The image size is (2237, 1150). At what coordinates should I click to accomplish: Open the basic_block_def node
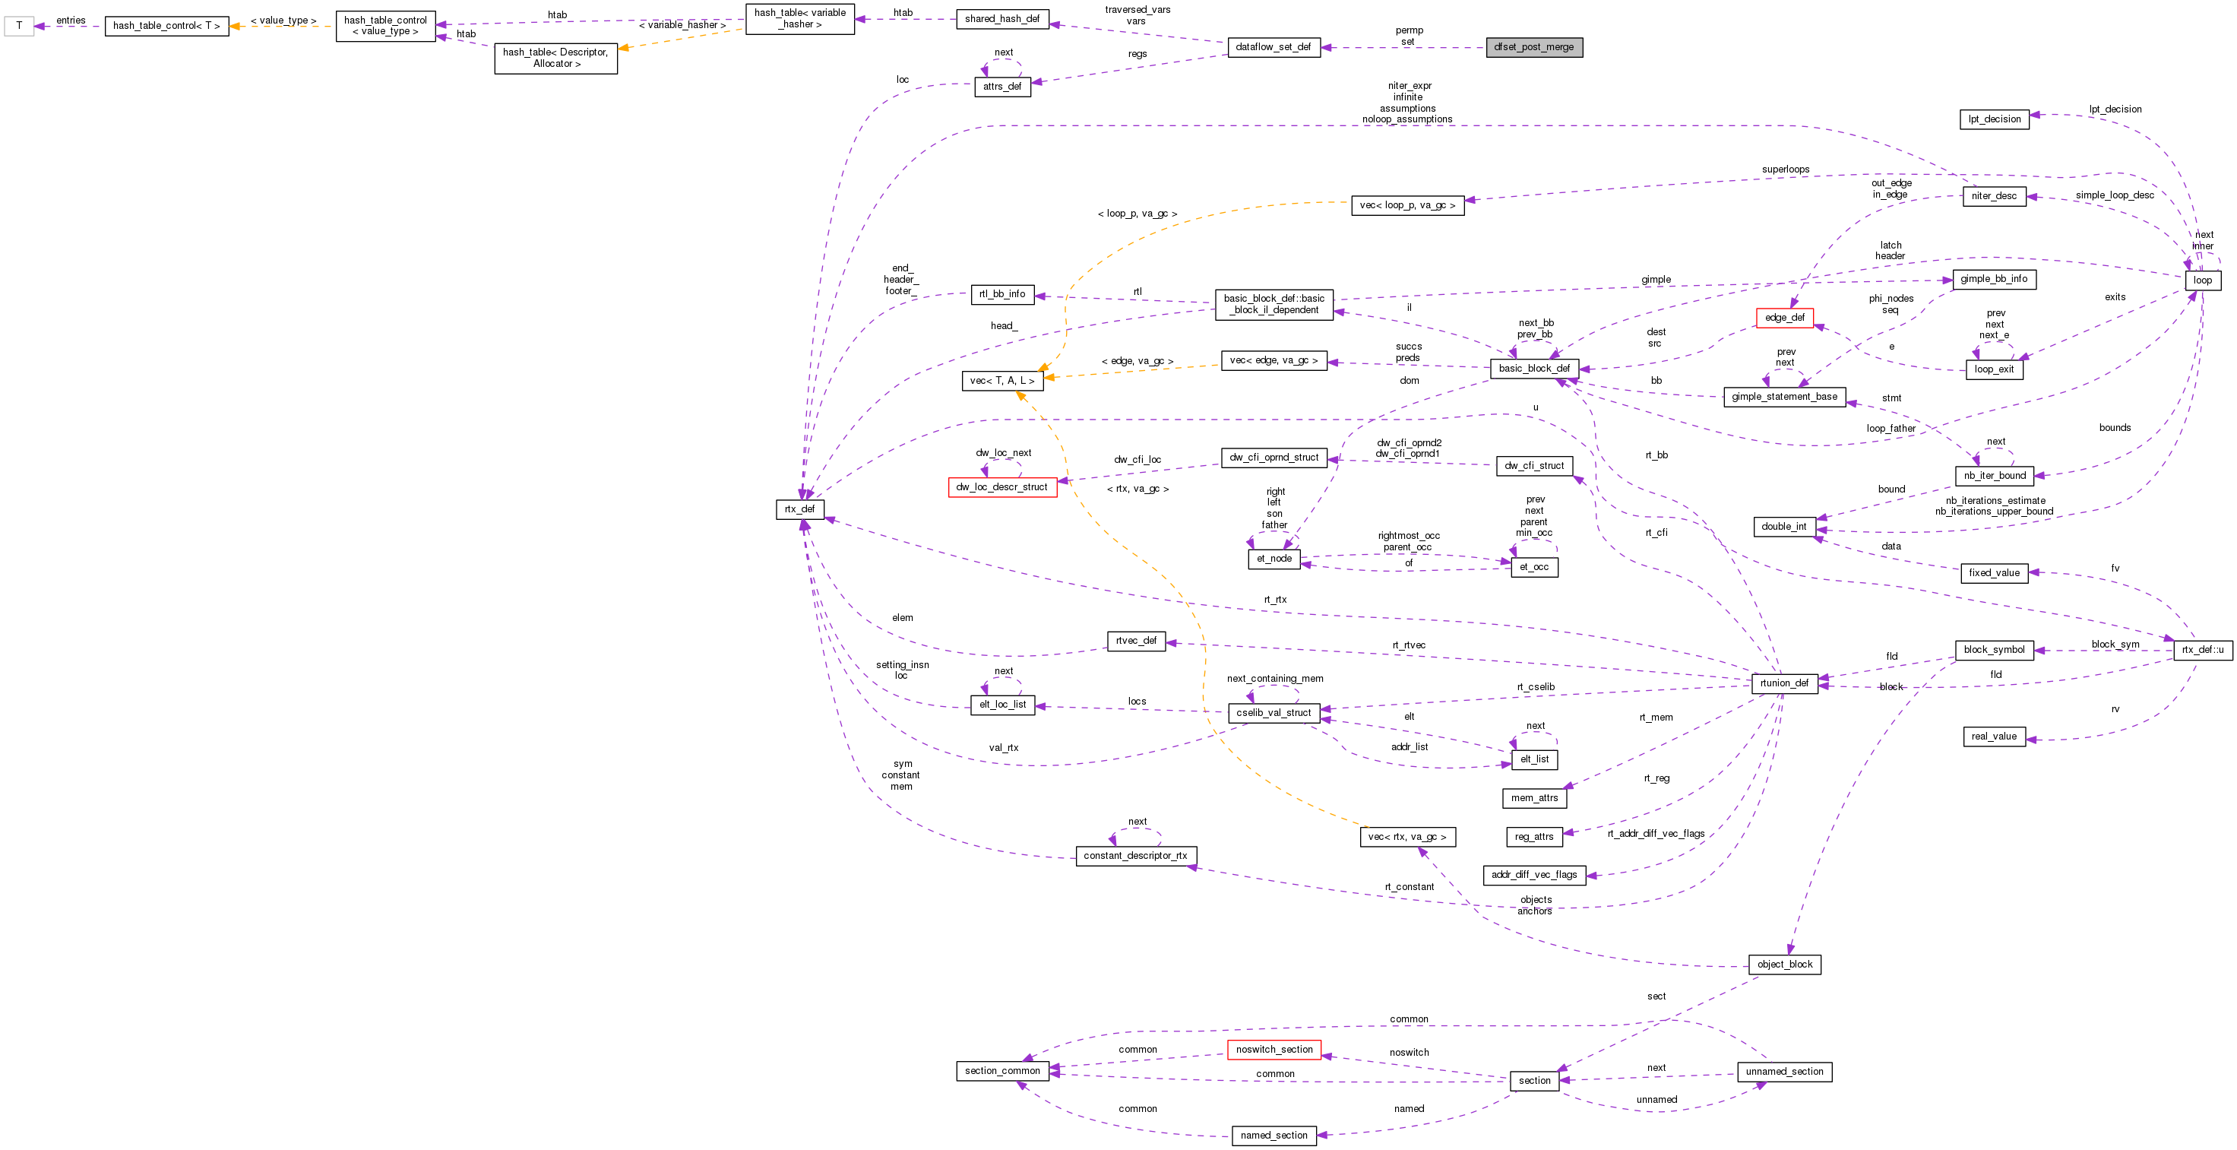coord(1533,369)
